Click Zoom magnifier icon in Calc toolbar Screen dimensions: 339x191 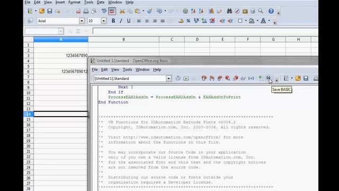[261, 11]
